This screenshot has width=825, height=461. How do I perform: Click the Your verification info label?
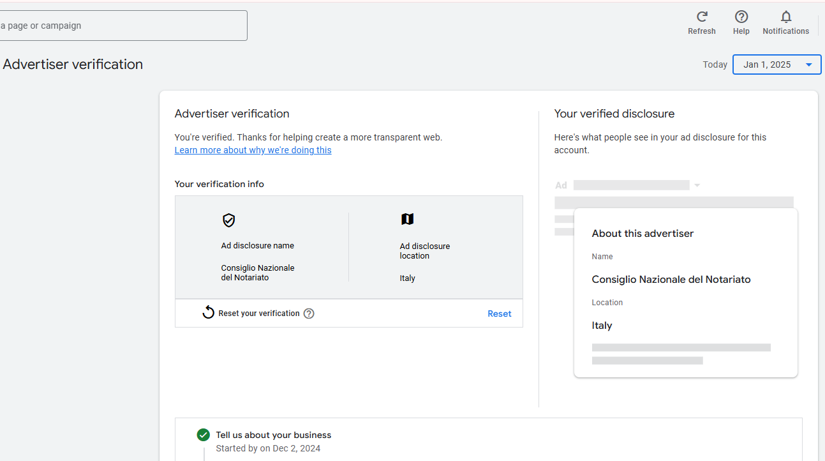click(219, 184)
